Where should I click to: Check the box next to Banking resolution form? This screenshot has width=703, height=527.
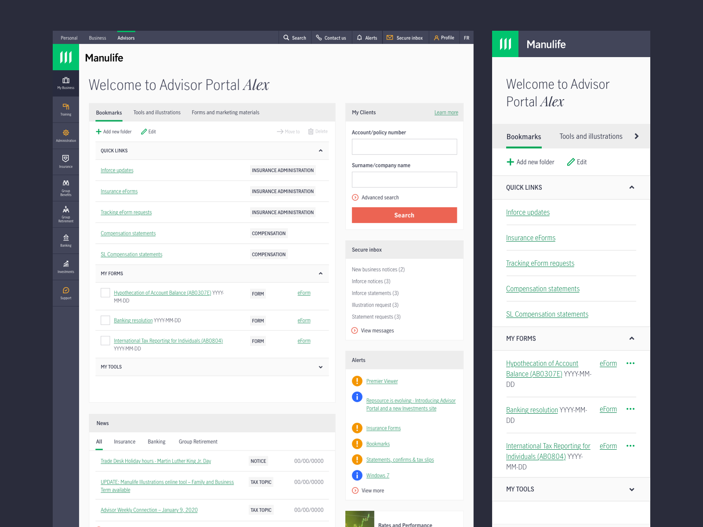coord(105,320)
